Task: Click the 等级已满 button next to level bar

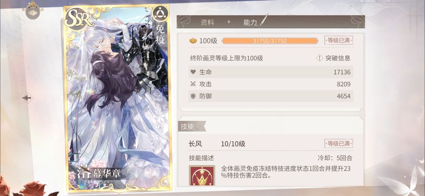Action: pyautogui.click(x=339, y=41)
